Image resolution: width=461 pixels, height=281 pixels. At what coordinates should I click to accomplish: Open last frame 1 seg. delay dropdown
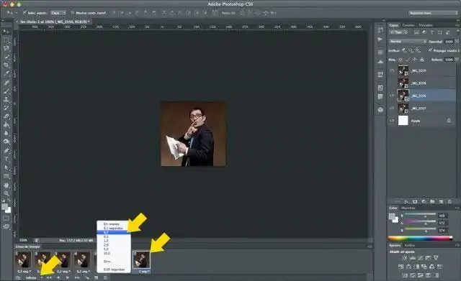coord(144,272)
